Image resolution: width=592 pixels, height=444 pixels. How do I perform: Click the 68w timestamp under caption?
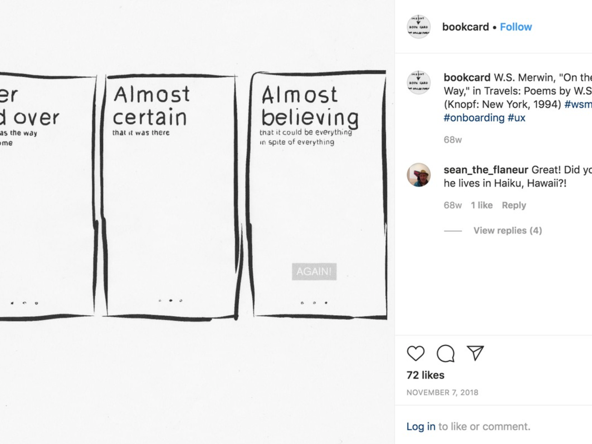click(452, 140)
